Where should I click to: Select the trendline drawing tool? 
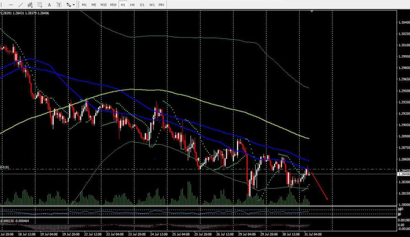(20, 4)
